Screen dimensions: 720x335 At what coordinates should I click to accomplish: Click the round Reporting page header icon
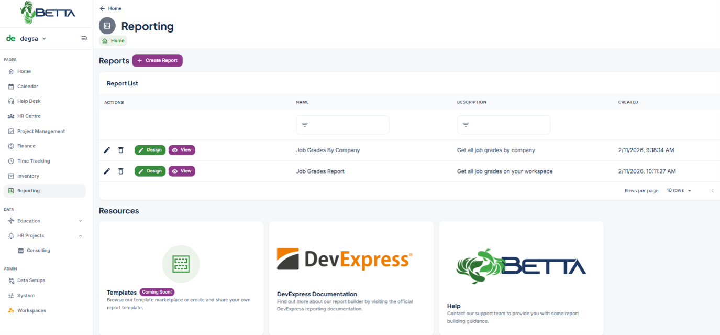click(x=107, y=26)
